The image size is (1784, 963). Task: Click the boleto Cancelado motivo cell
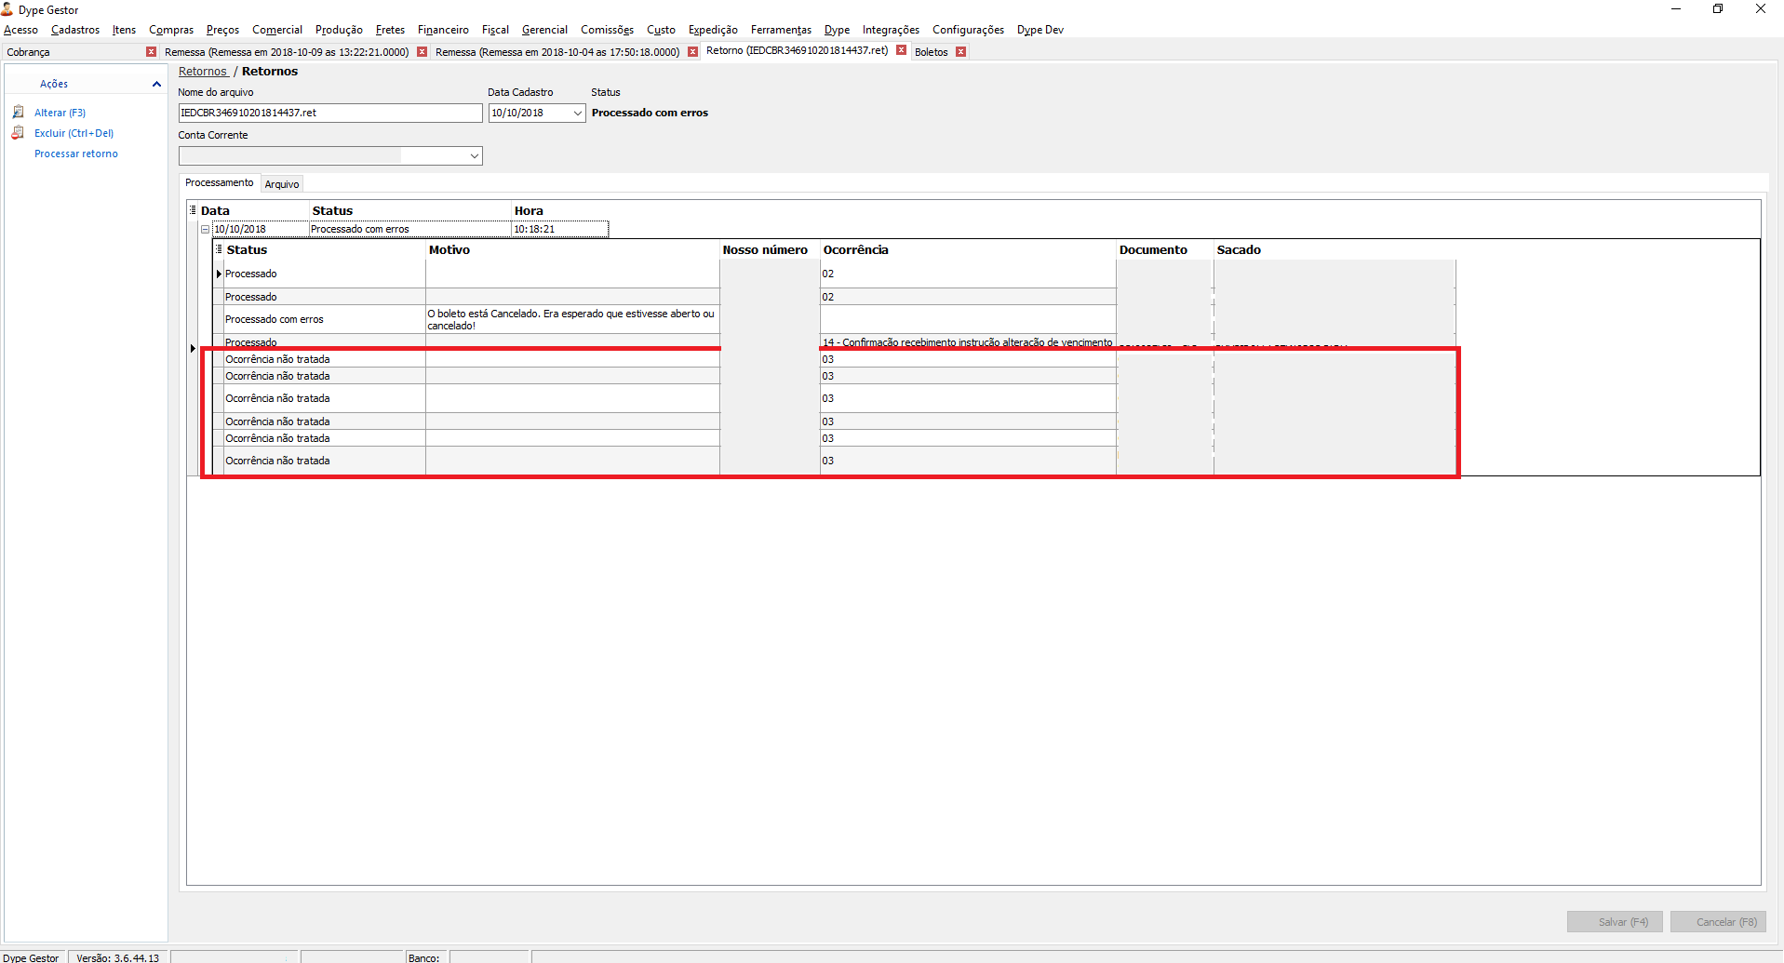[x=572, y=319]
